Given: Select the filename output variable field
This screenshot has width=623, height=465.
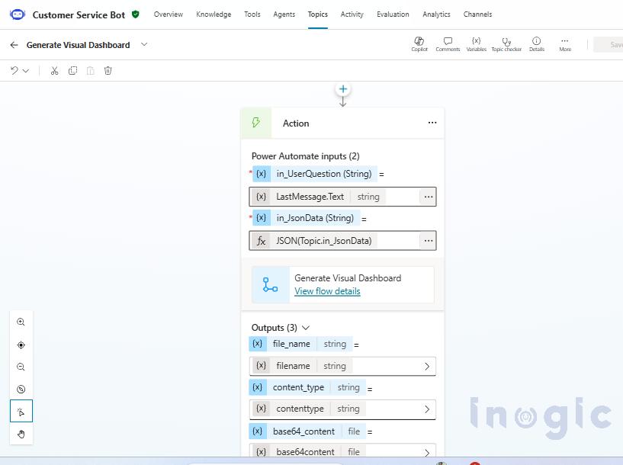Looking at the screenshot, I should pos(342,366).
